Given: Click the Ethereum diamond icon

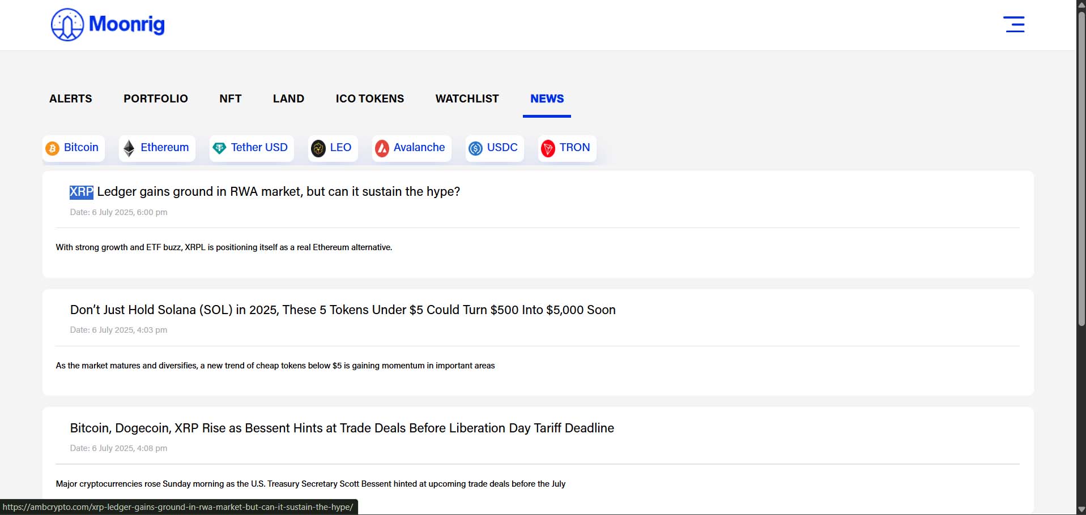Looking at the screenshot, I should pyautogui.click(x=129, y=148).
